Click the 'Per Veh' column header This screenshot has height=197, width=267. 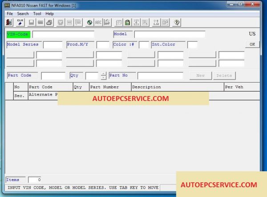(x=242, y=87)
